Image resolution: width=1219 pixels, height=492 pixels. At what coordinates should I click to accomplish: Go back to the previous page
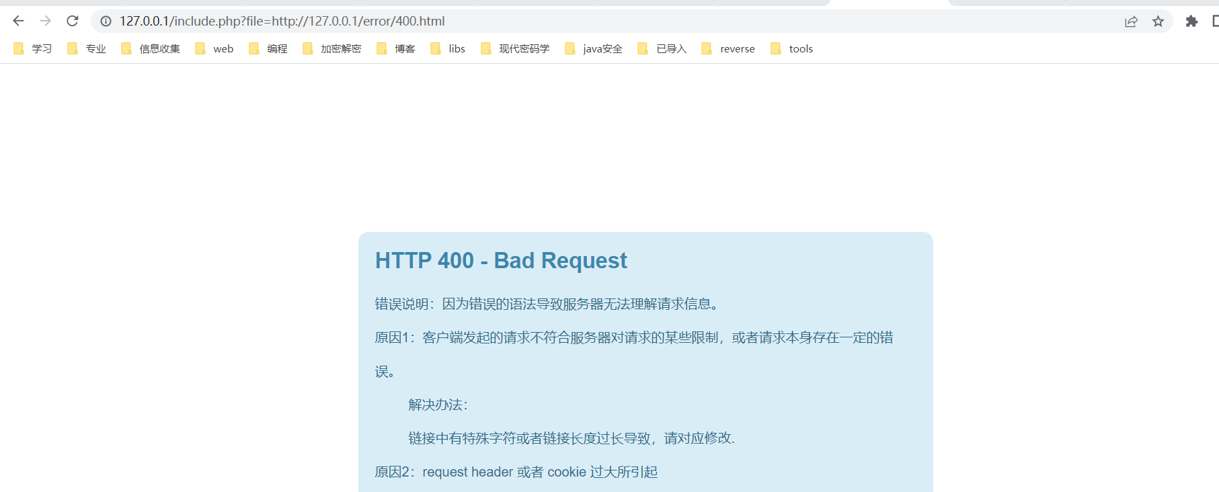(x=18, y=21)
